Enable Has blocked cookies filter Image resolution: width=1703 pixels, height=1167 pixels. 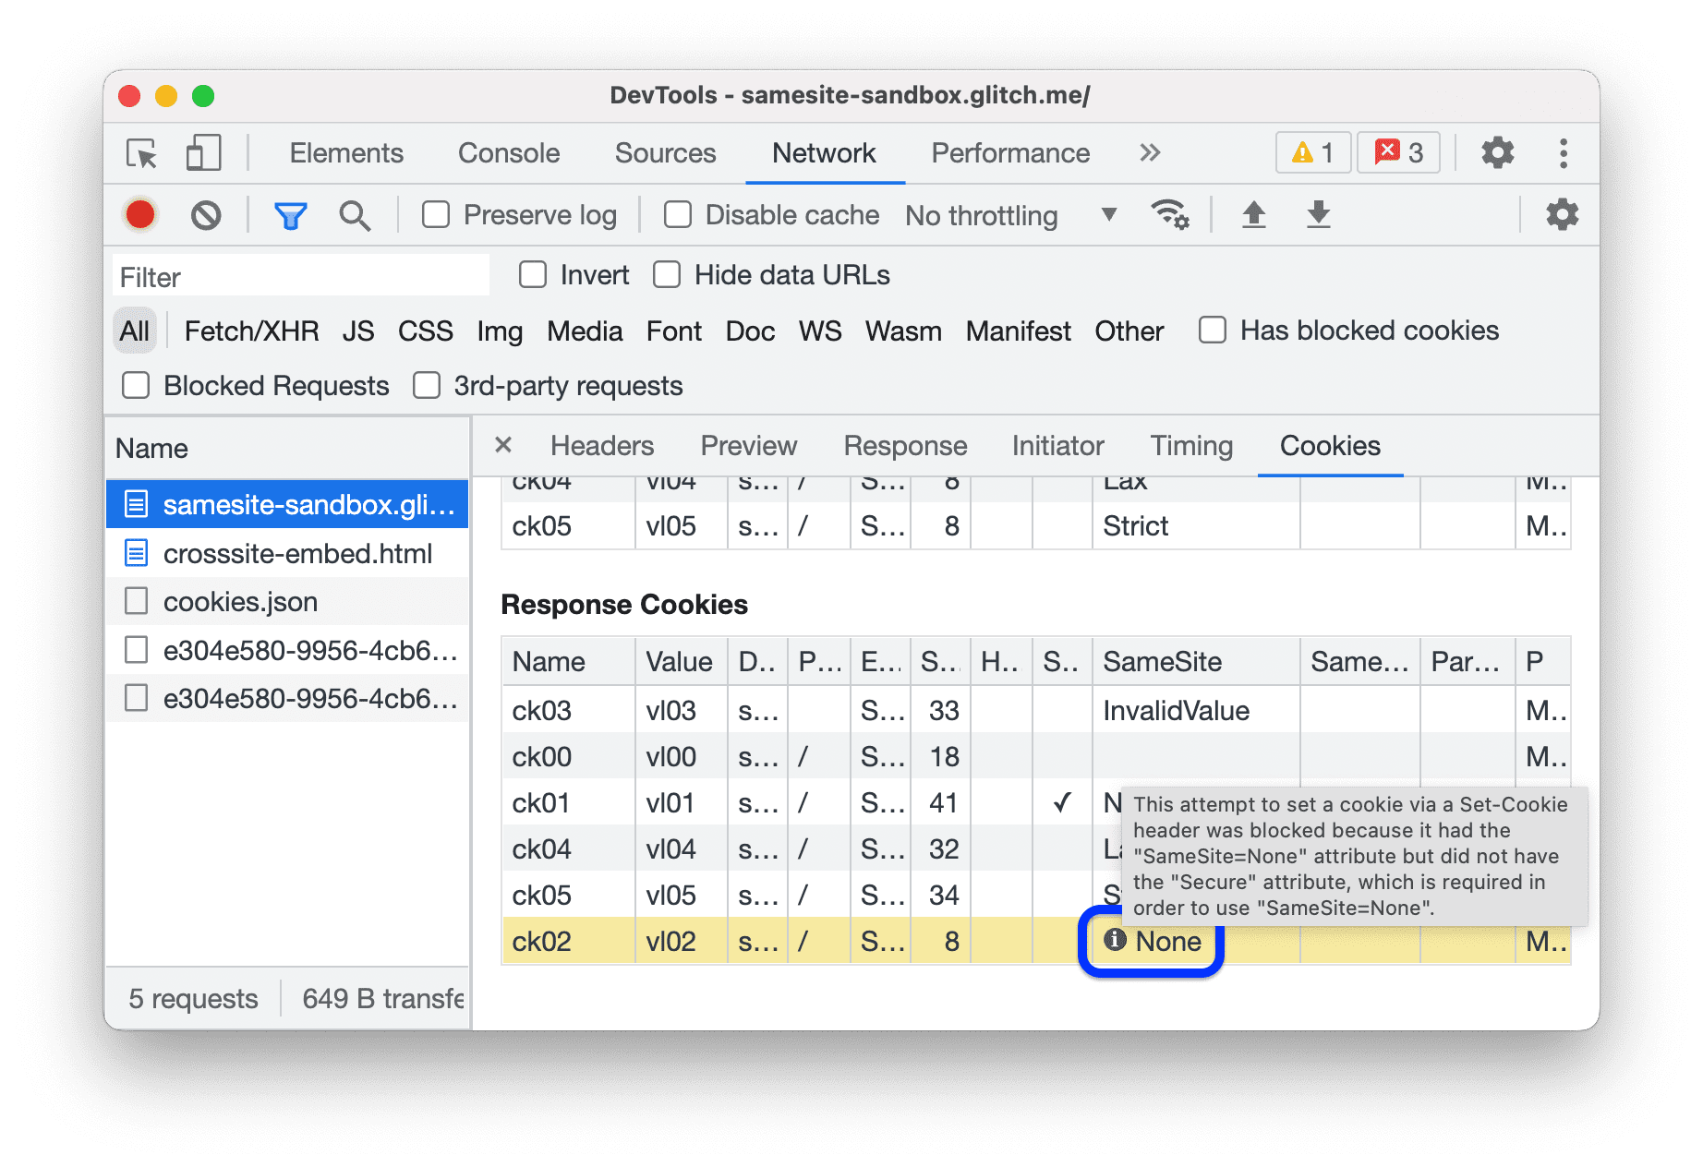[x=1211, y=330]
